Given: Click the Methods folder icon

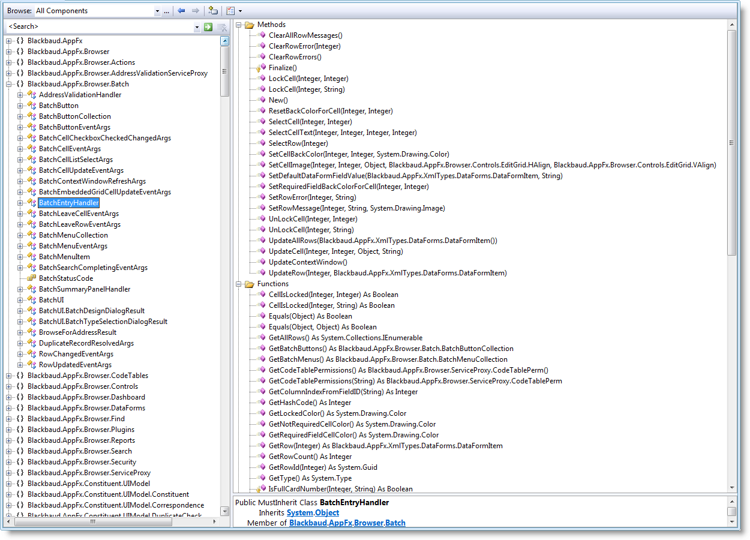Looking at the screenshot, I should point(250,25).
